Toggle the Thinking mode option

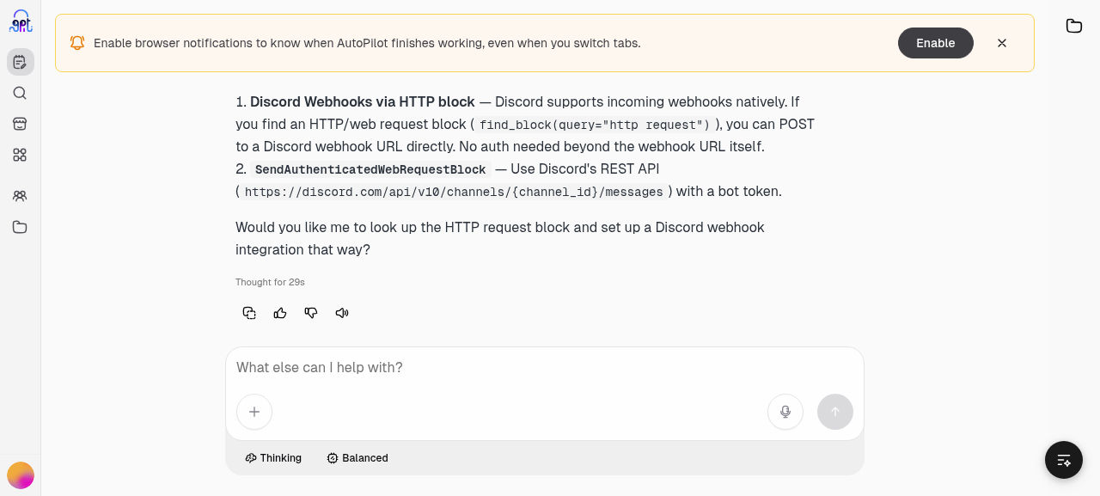273,458
